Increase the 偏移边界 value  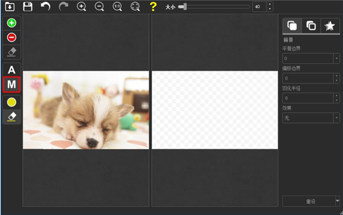[337, 75]
